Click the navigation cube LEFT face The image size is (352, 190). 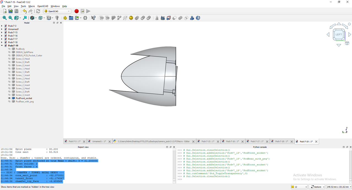(x=339, y=35)
